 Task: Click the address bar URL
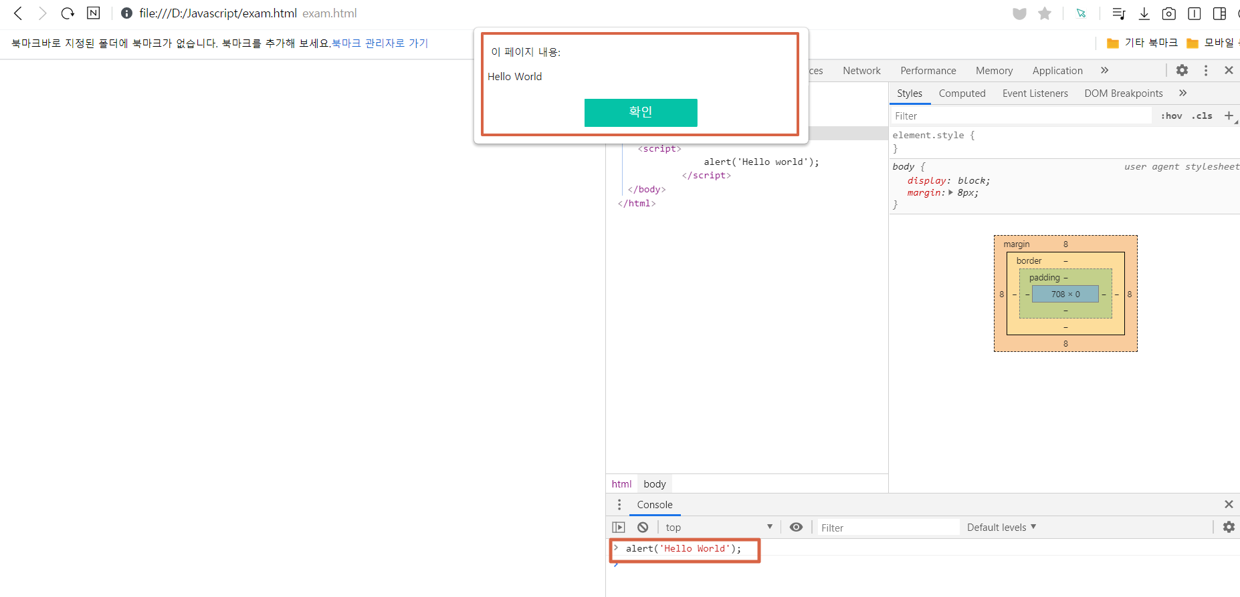click(x=218, y=13)
